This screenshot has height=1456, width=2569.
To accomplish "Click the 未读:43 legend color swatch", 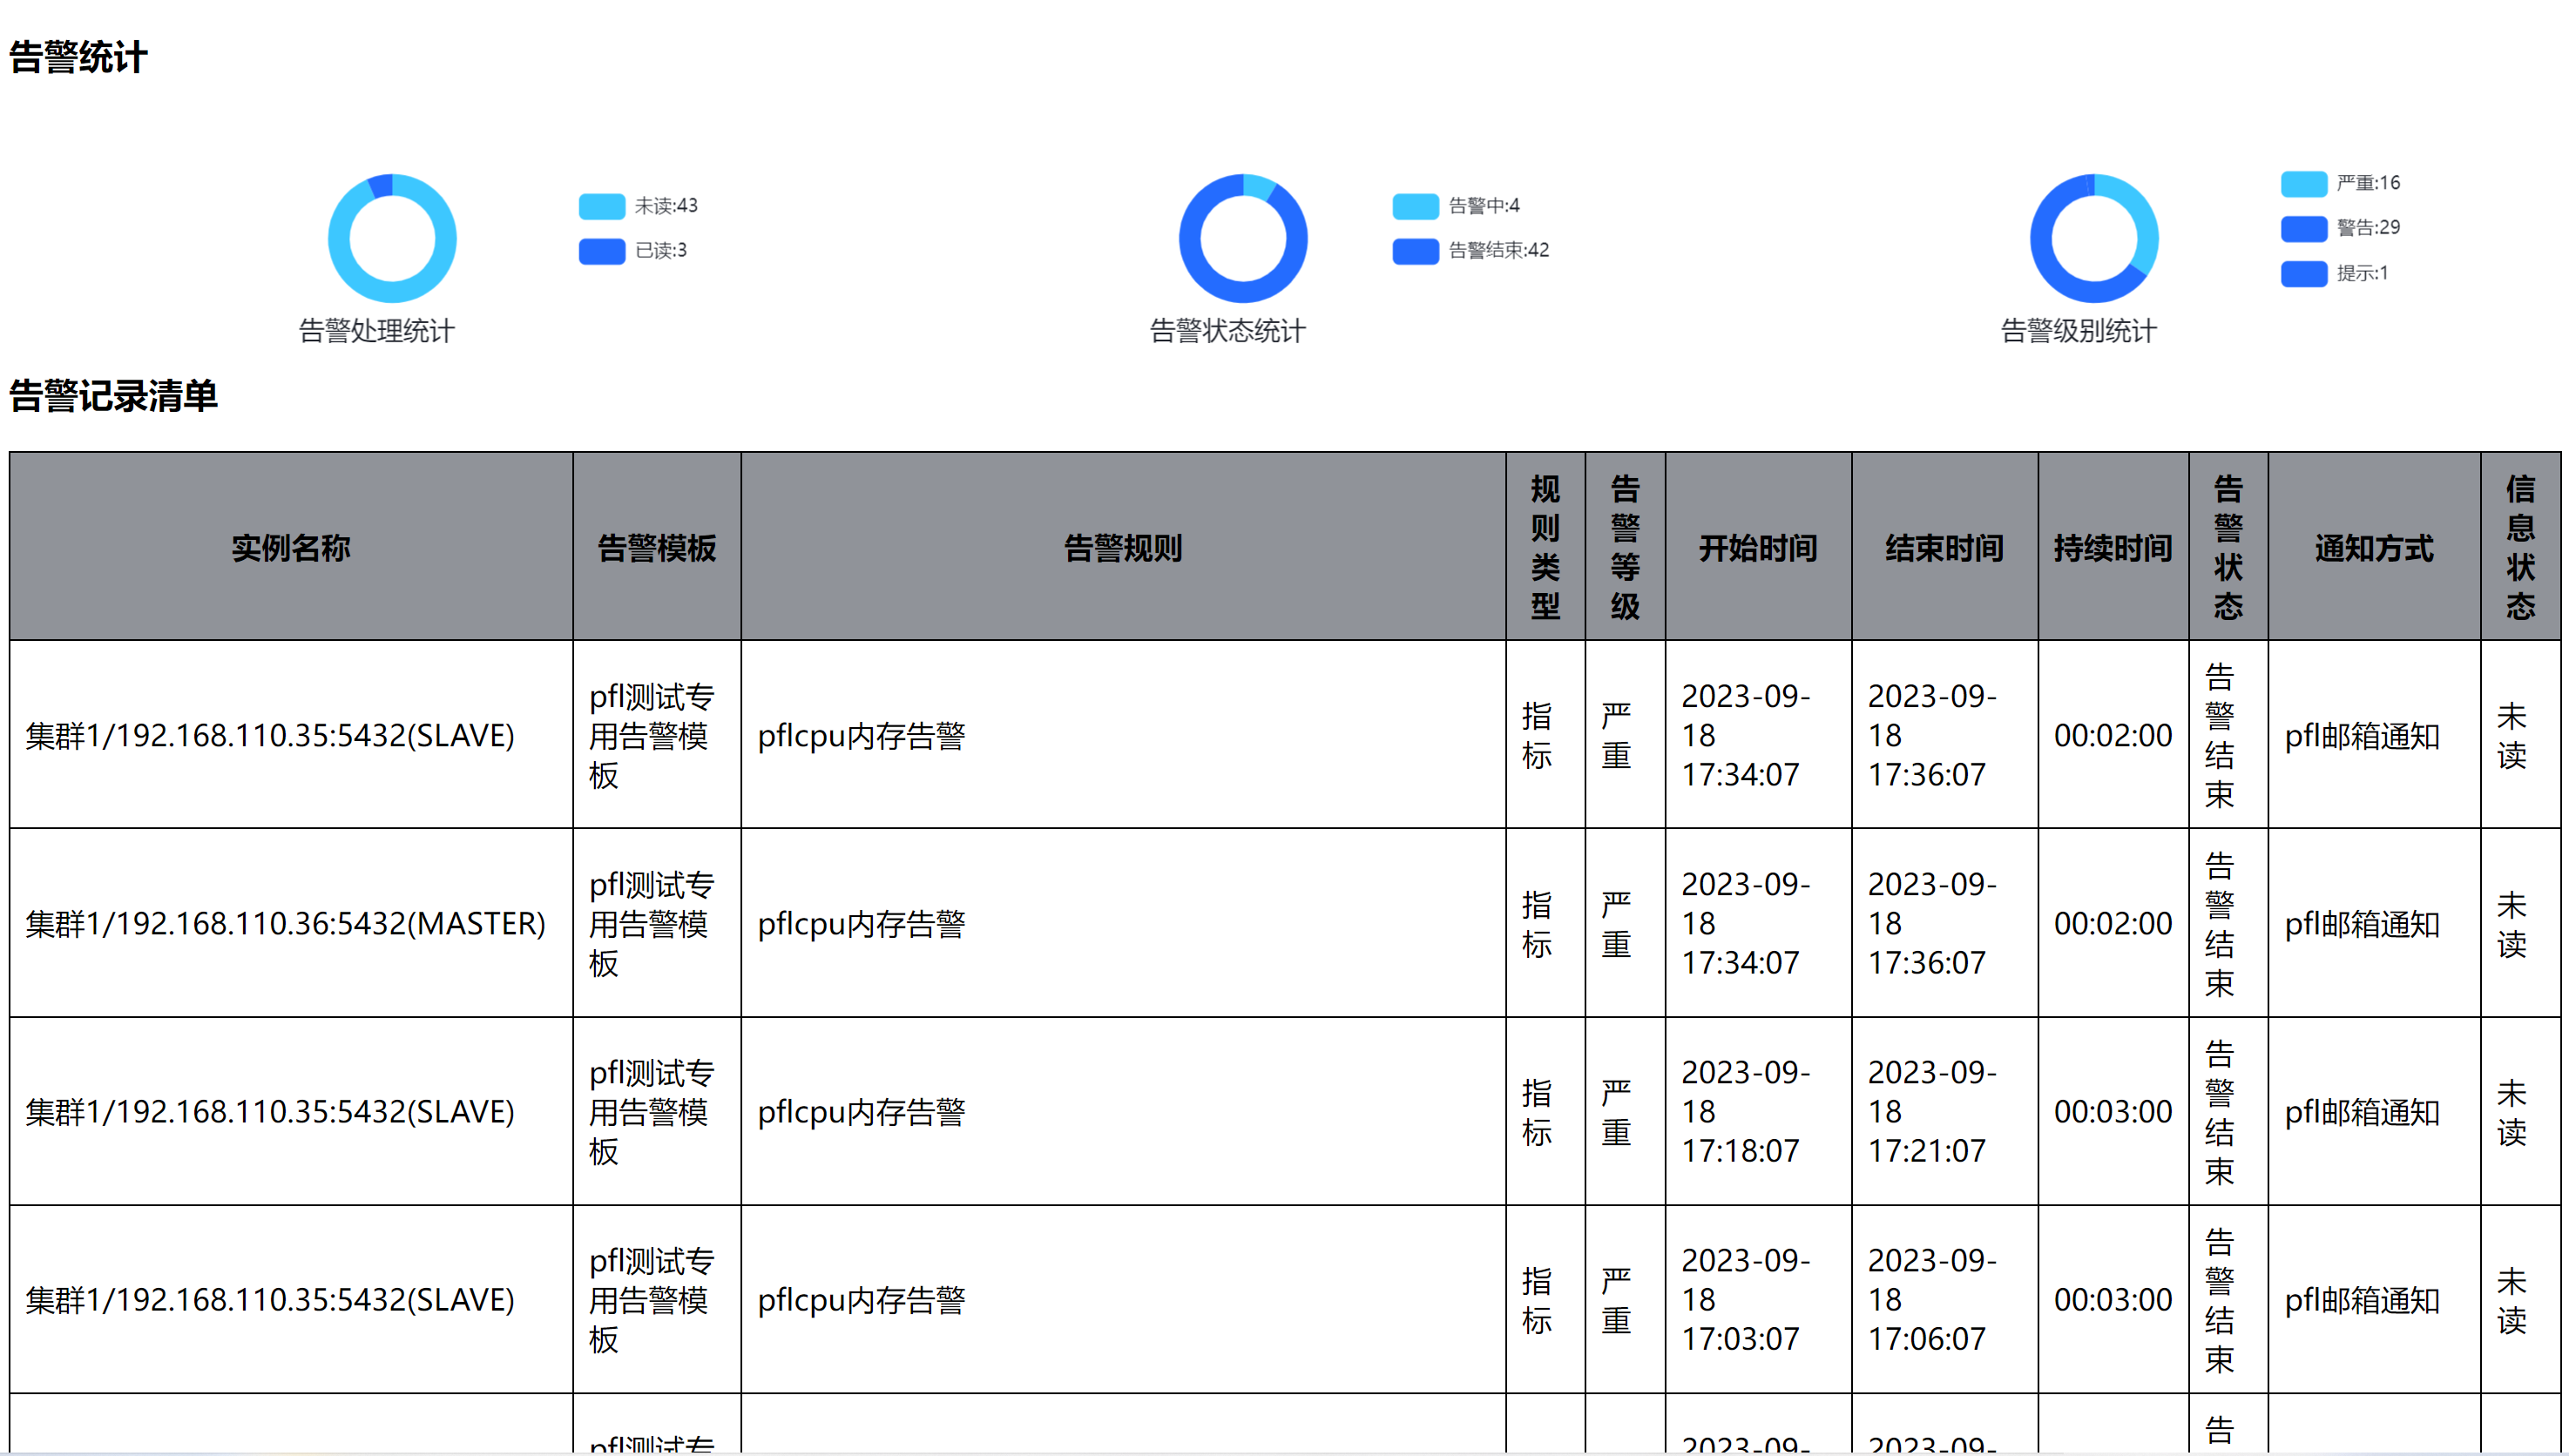I will coord(601,206).
